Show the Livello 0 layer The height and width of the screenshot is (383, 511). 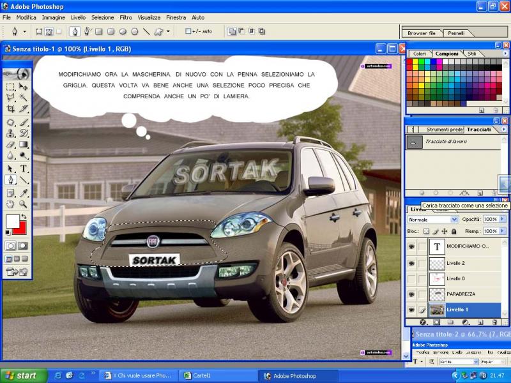click(411, 278)
